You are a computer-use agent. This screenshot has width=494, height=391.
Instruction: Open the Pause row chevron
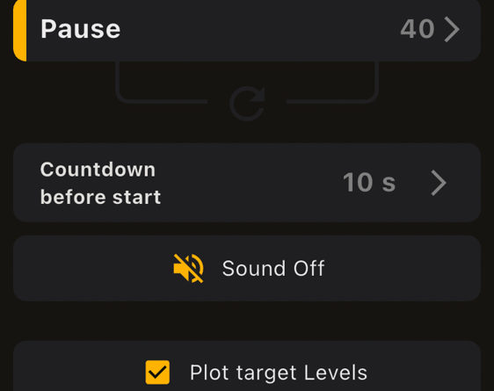point(452,29)
